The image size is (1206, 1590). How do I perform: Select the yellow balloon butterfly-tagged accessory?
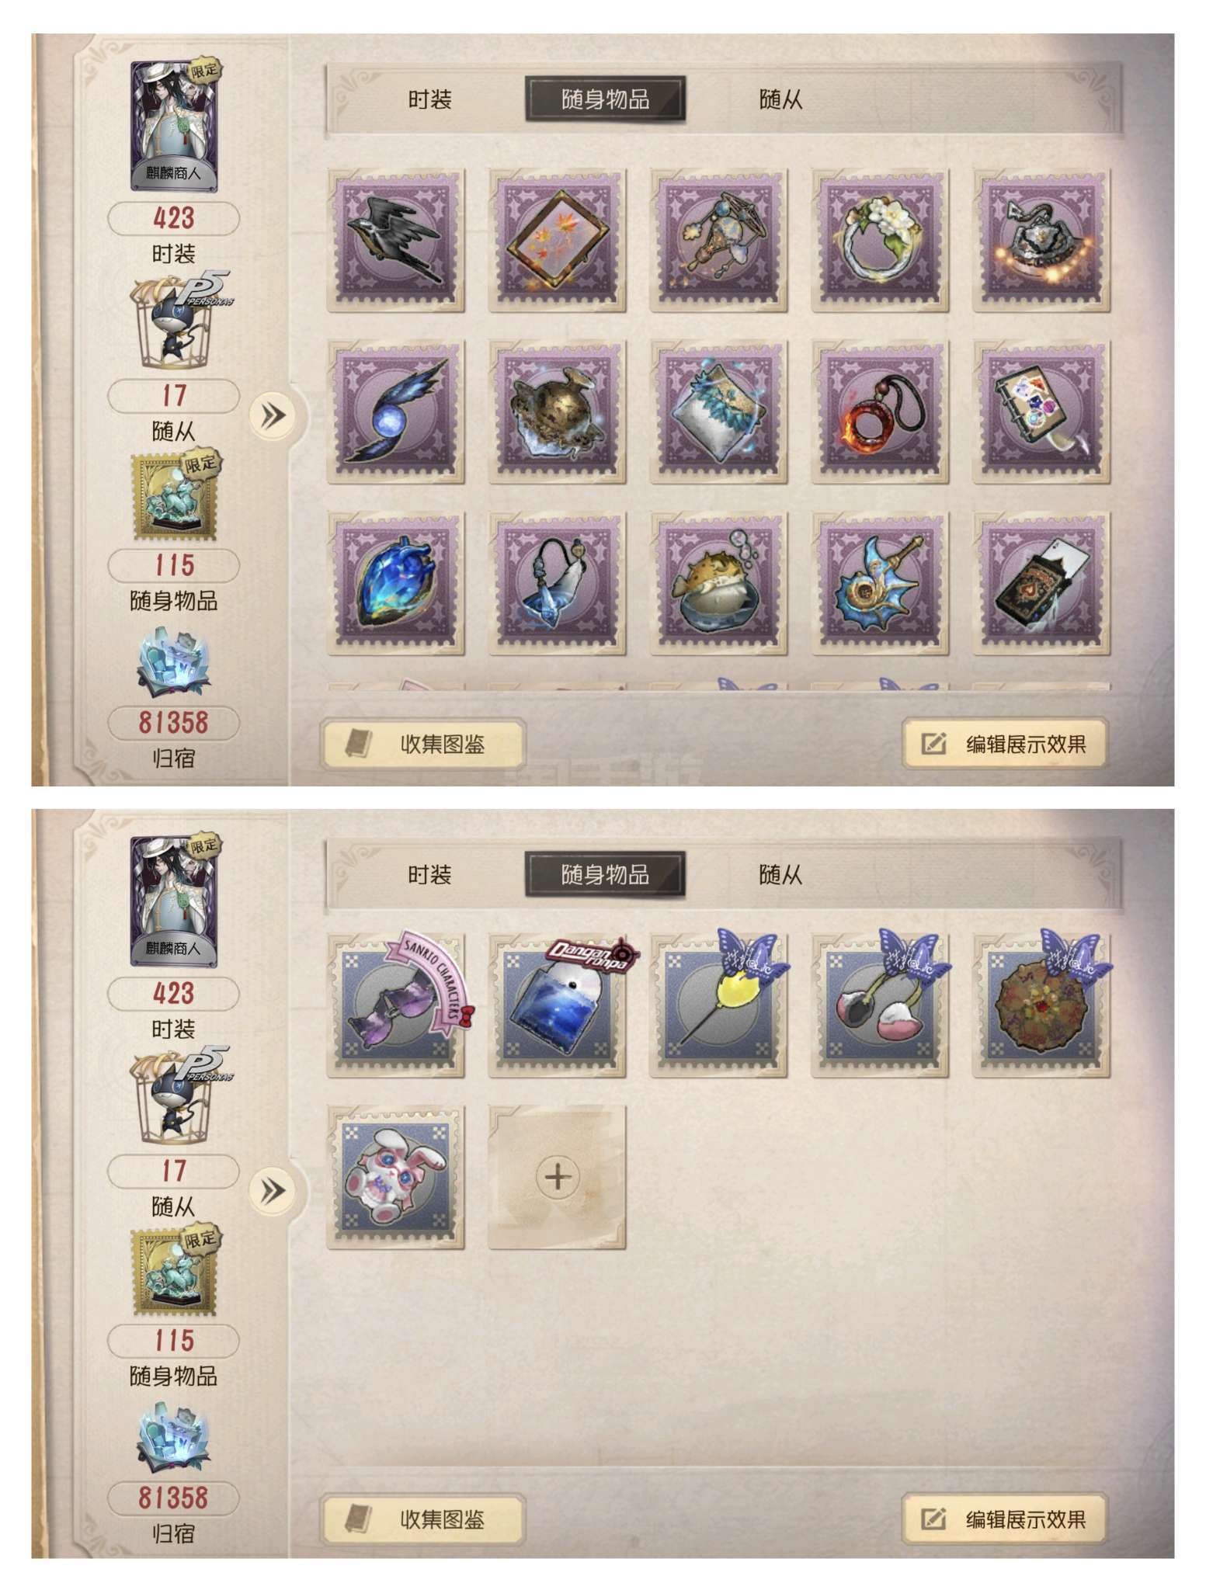click(x=718, y=1006)
